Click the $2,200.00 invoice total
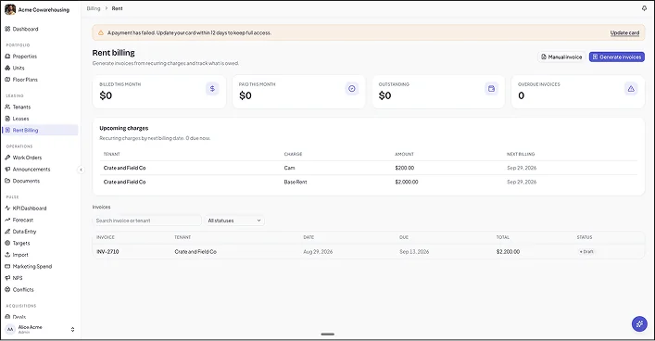Screen dimensions: 655x341 point(508,252)
